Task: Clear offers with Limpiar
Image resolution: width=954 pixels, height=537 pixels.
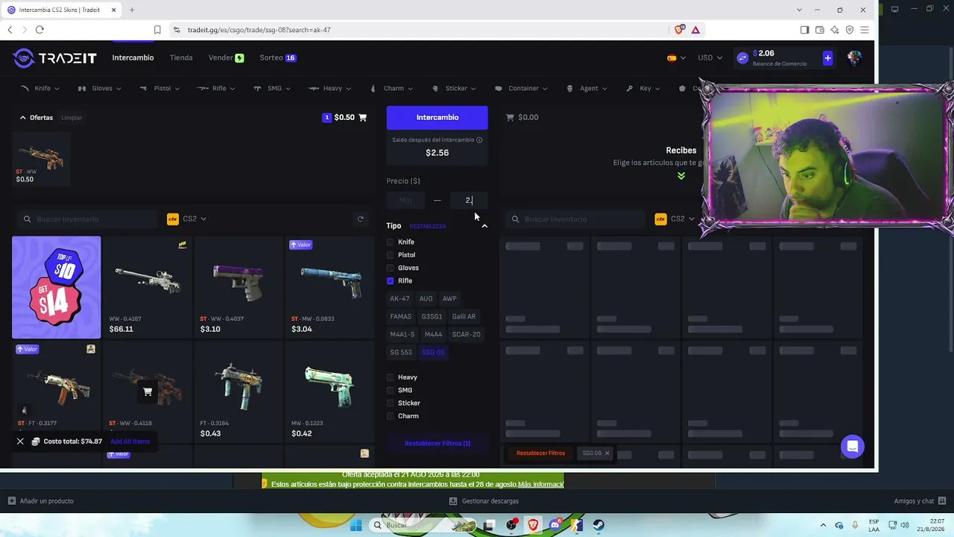Action: coord(72,118)
